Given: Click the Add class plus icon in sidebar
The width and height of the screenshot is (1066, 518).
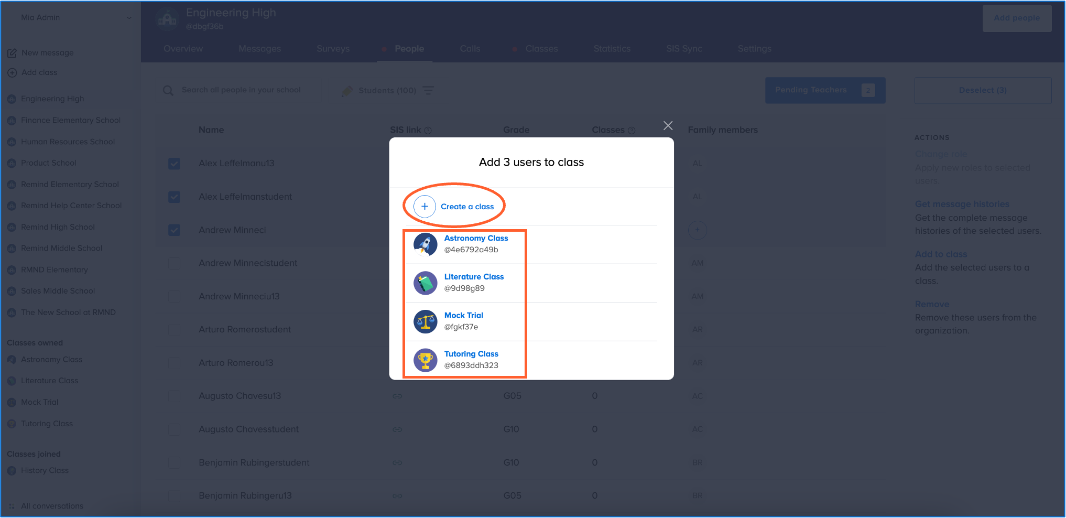Looking at the screenshot, I should coord(12,73).
